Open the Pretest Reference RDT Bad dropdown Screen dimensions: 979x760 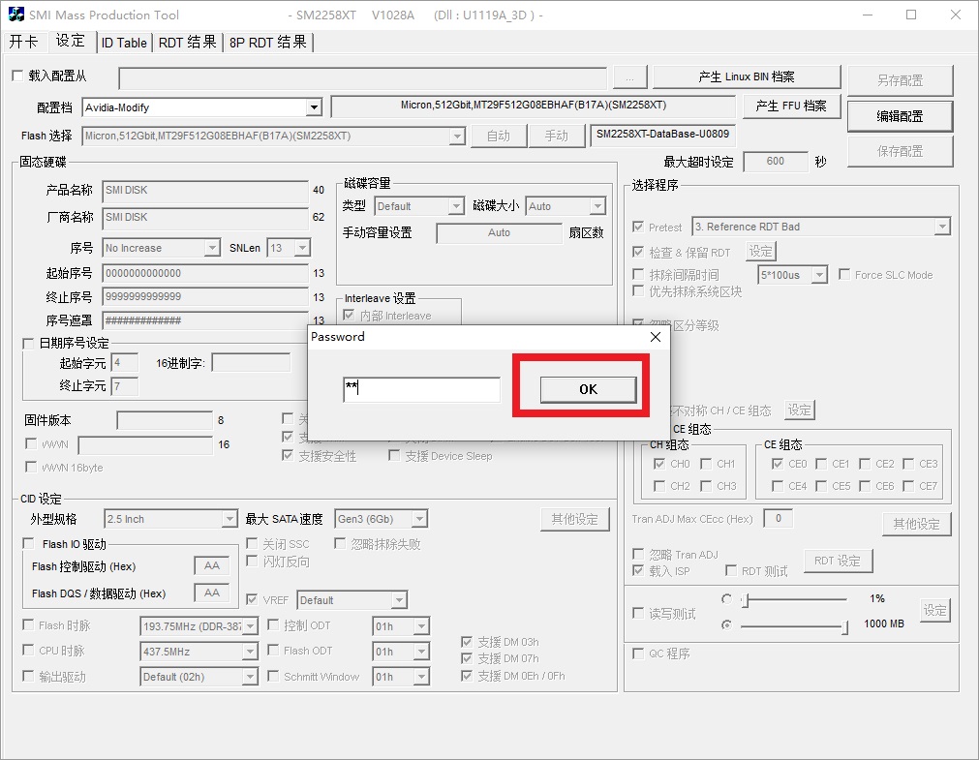click(942, 227)
